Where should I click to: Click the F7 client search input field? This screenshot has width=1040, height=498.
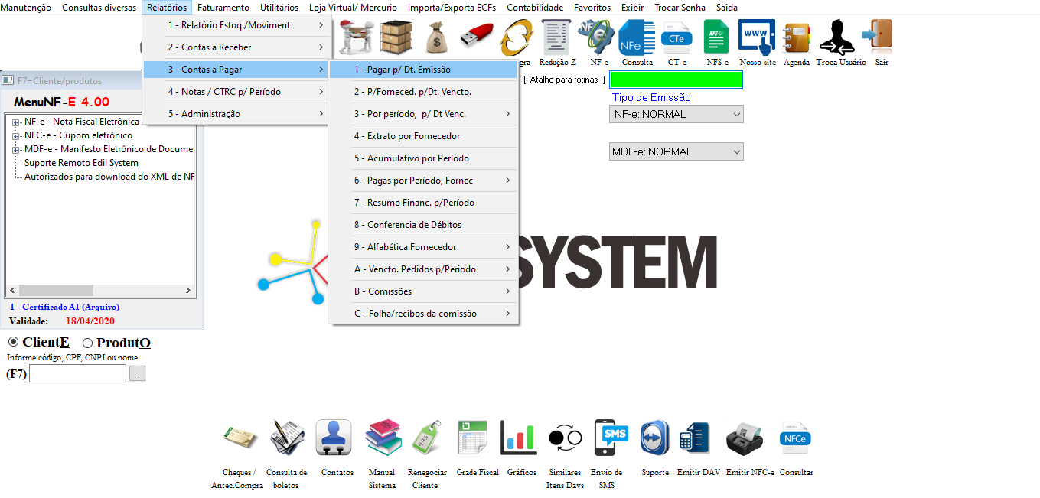[77, 374]
